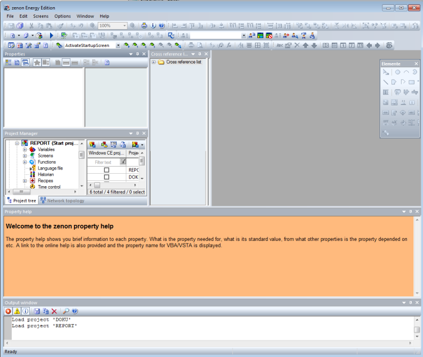423x357 pixels.
Task: Click the screen with red prohibited sign icon
Action: click(x=269, y=35)
